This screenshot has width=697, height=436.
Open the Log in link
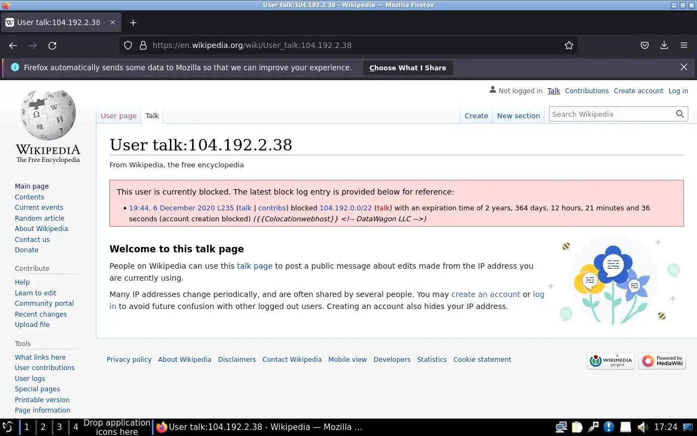(678, 90)
